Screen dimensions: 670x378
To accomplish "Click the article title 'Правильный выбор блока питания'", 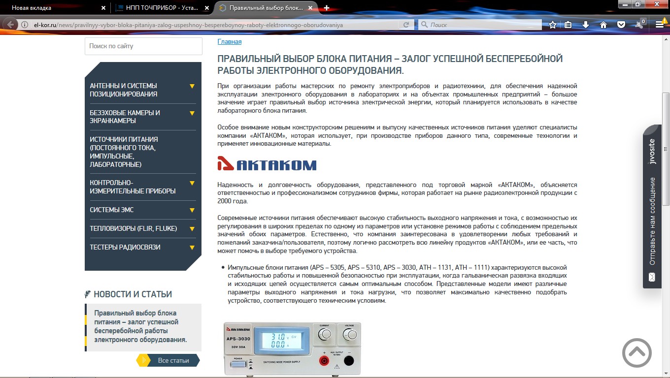I will 390,64.
